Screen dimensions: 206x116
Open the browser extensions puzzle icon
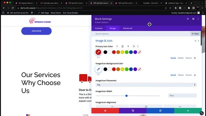coord(189,8)
